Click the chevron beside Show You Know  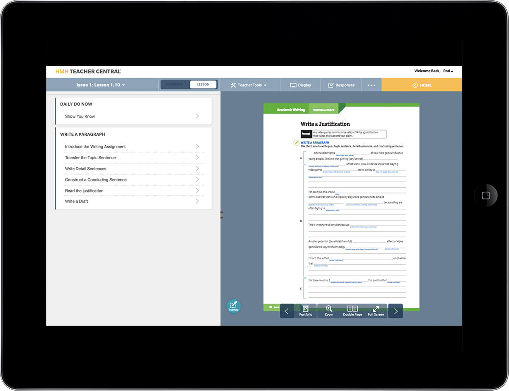point(197,116)
